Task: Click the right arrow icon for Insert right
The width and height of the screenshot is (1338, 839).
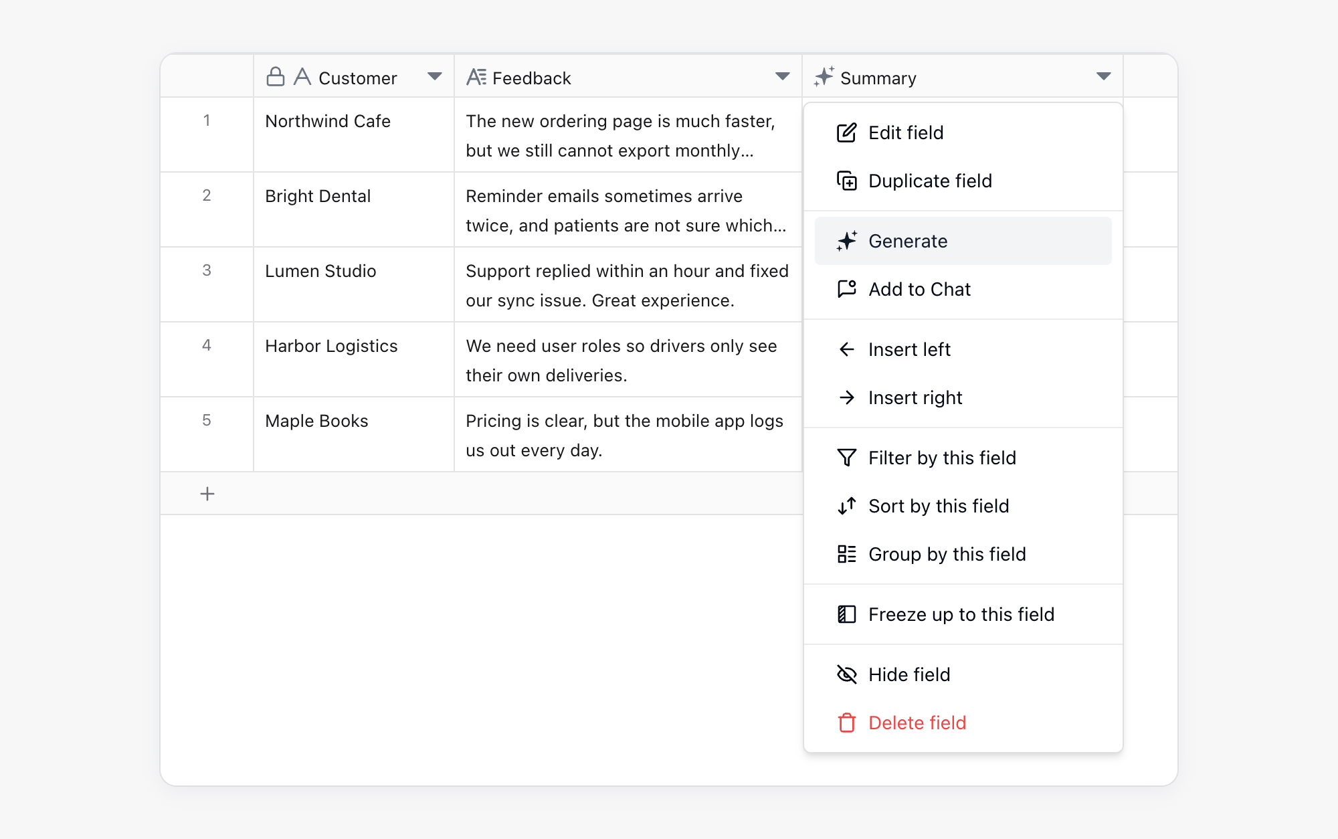Action: pyautogui.click(x=846, y=397)
